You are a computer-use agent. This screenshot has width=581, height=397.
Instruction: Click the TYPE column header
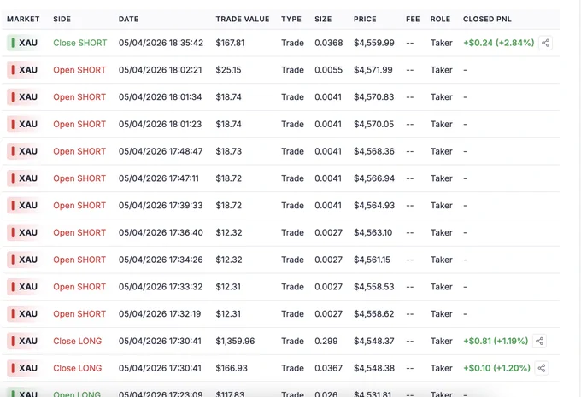tap(291, 20)
